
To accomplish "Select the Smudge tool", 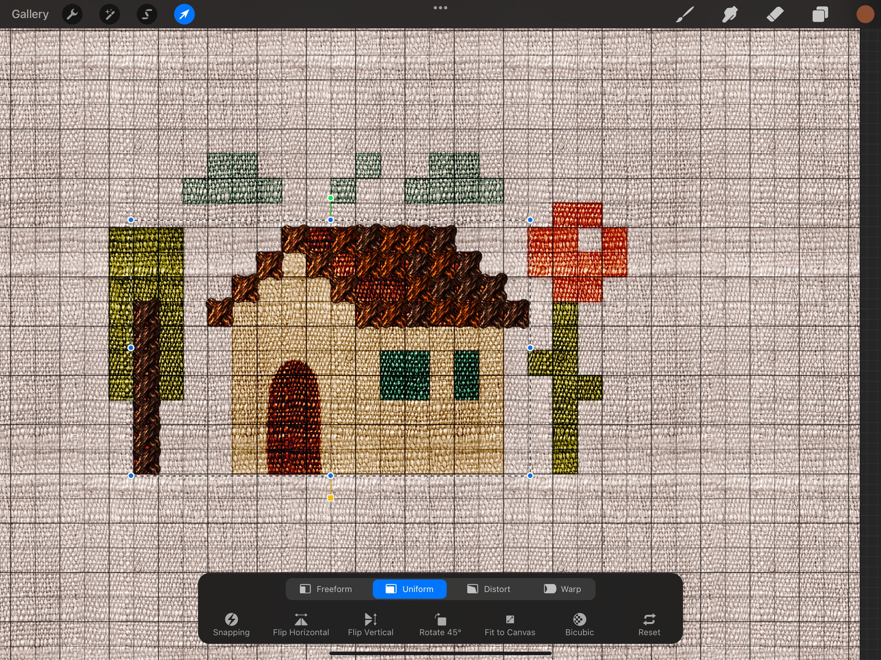I will tap(730, 14).
